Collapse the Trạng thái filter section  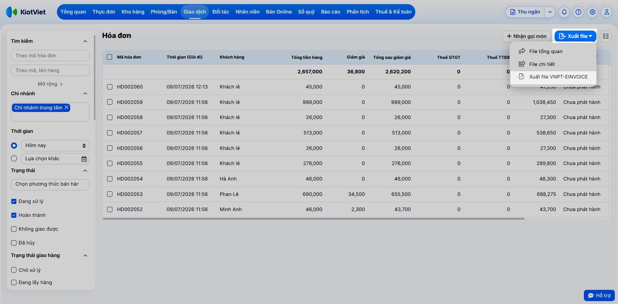click(85, 170)
